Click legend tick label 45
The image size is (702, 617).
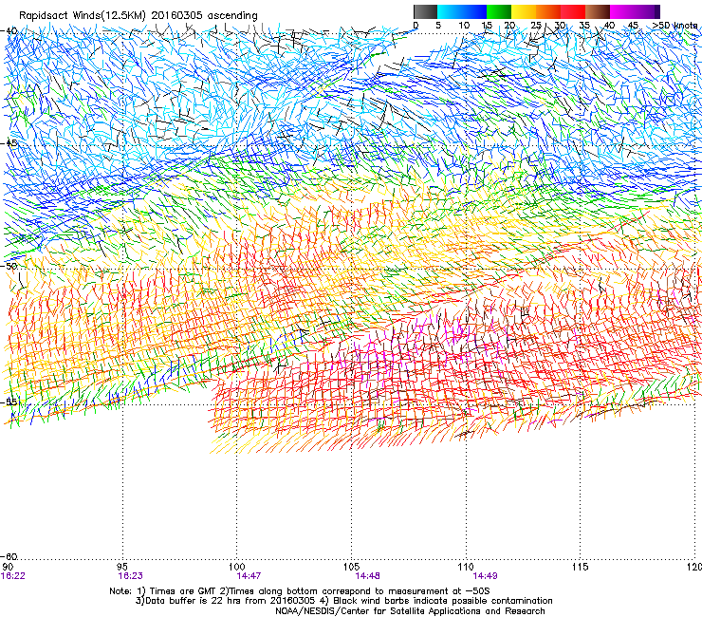click(x=633, y=26)
